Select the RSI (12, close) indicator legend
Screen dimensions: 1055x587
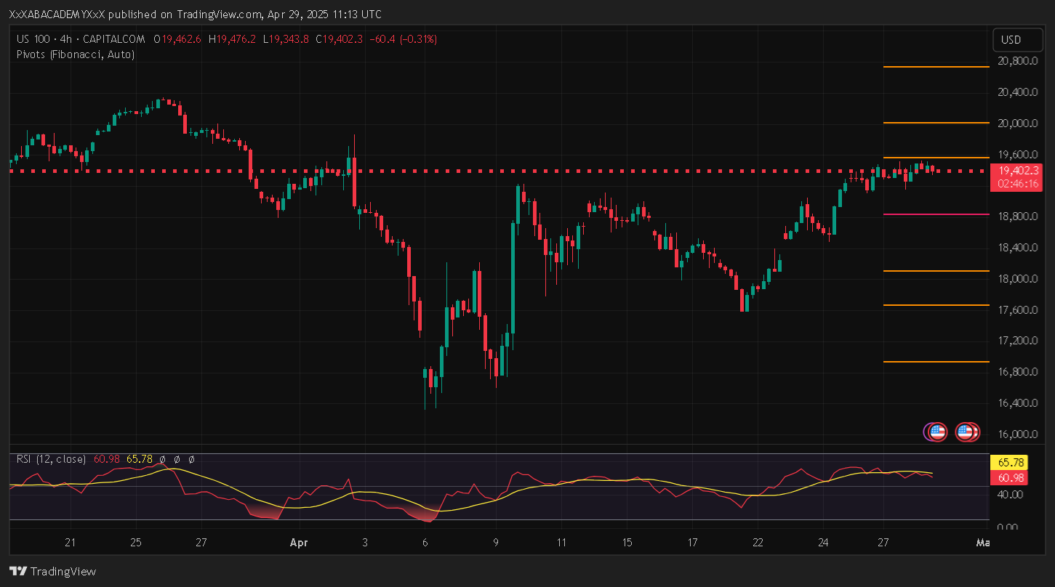pyautogui.click(x=51, y=459)
